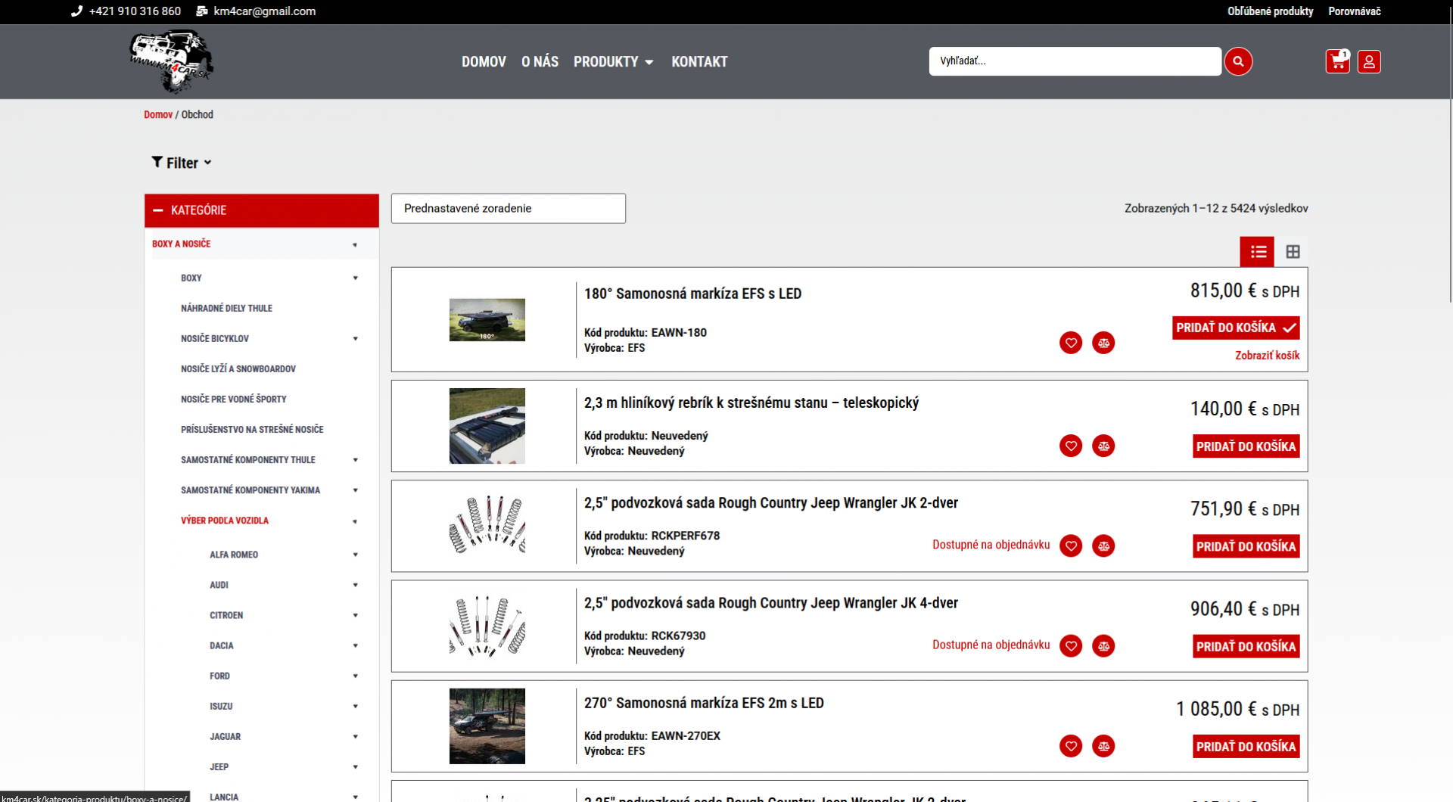Click the km4car logo

(172, 61)
